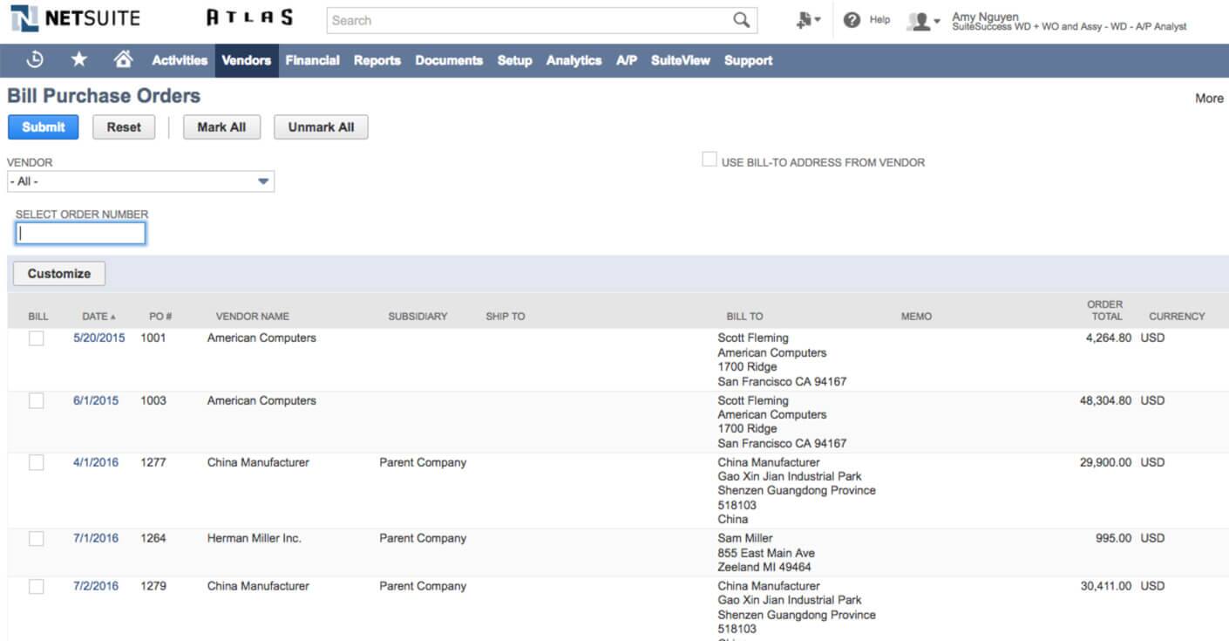This screenshot has height=641, width=1229.
Task: Click the Help question mark icon
Action: click(852, 20)
